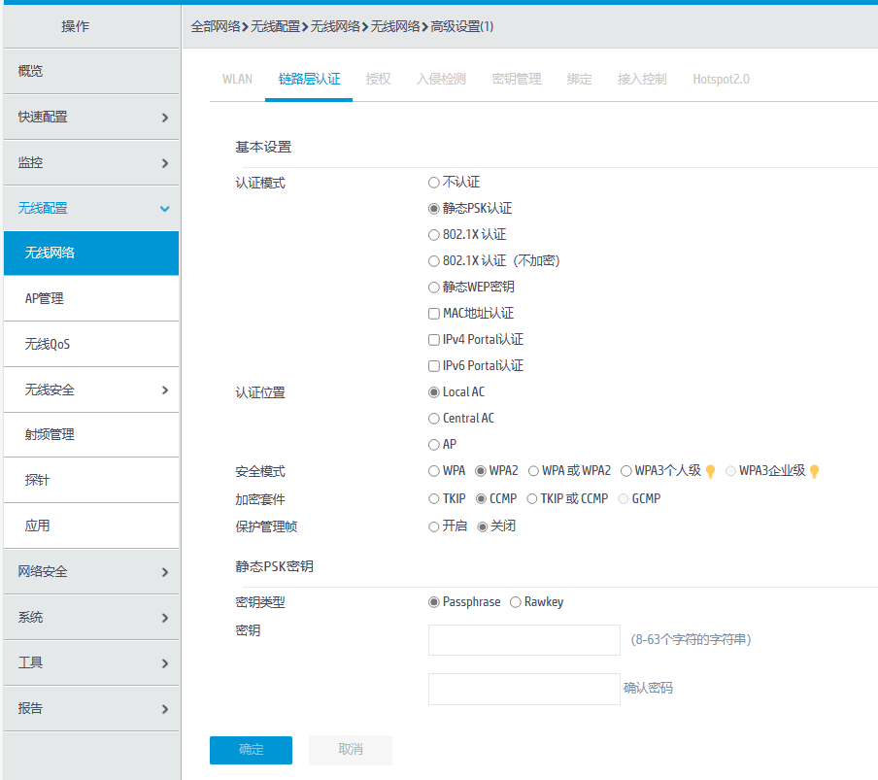Open AP管理 sidebar item
The image size is (878, 780).
[x=91, y=299]
